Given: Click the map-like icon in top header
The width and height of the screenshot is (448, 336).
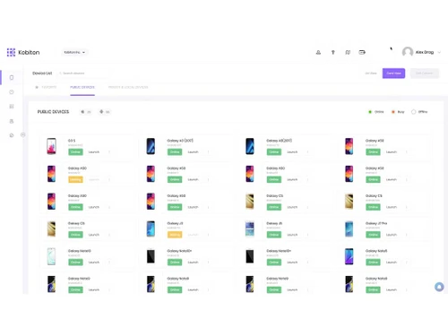Looking at the screenshot, I should [x=348, y=52].
